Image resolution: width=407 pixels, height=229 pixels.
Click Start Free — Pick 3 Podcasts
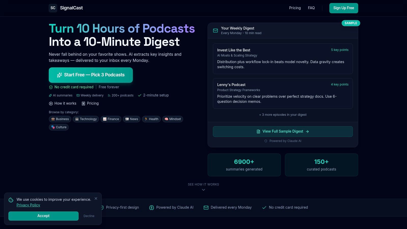coord(91,75)
